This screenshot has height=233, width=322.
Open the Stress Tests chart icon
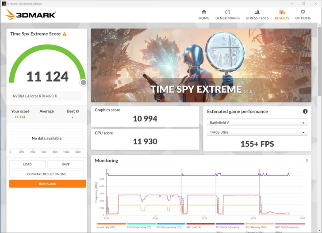coord(257,11)
